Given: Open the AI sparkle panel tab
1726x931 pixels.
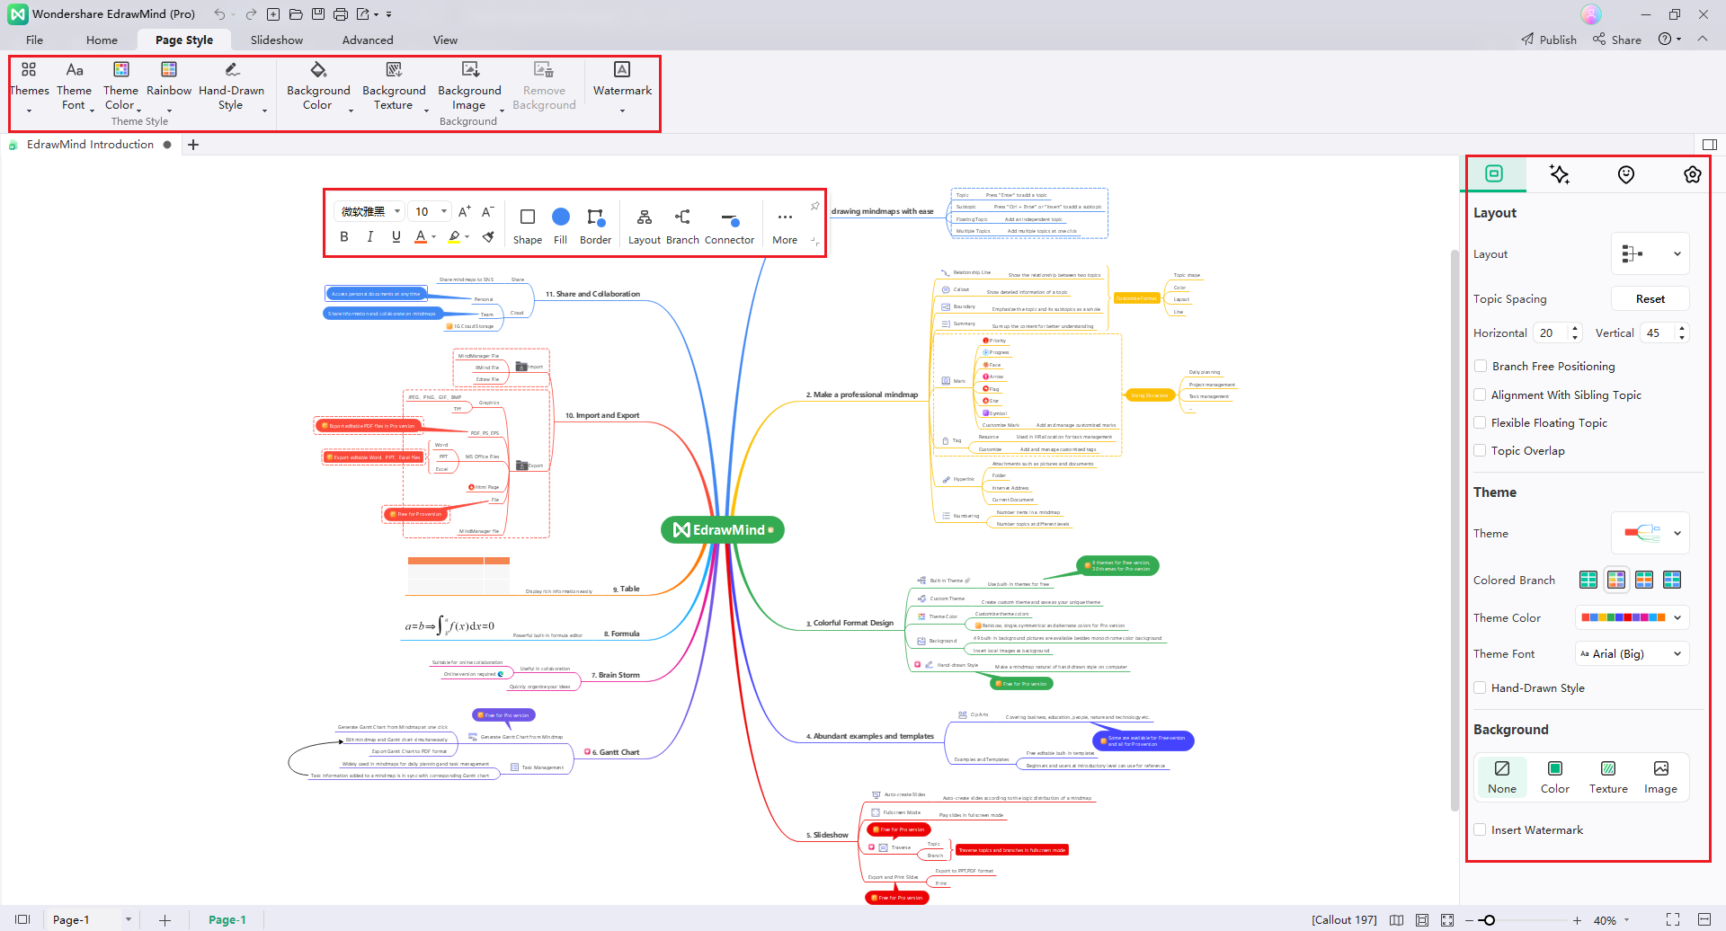Looking at the screenshot, I should [1560, 174].
